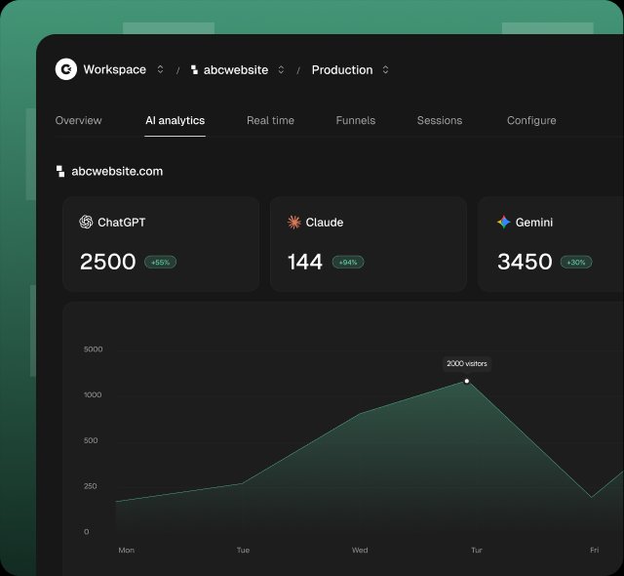Screen dimensions: 624x576
Task: Click the 5000 y-axis label
Action: 94,350
